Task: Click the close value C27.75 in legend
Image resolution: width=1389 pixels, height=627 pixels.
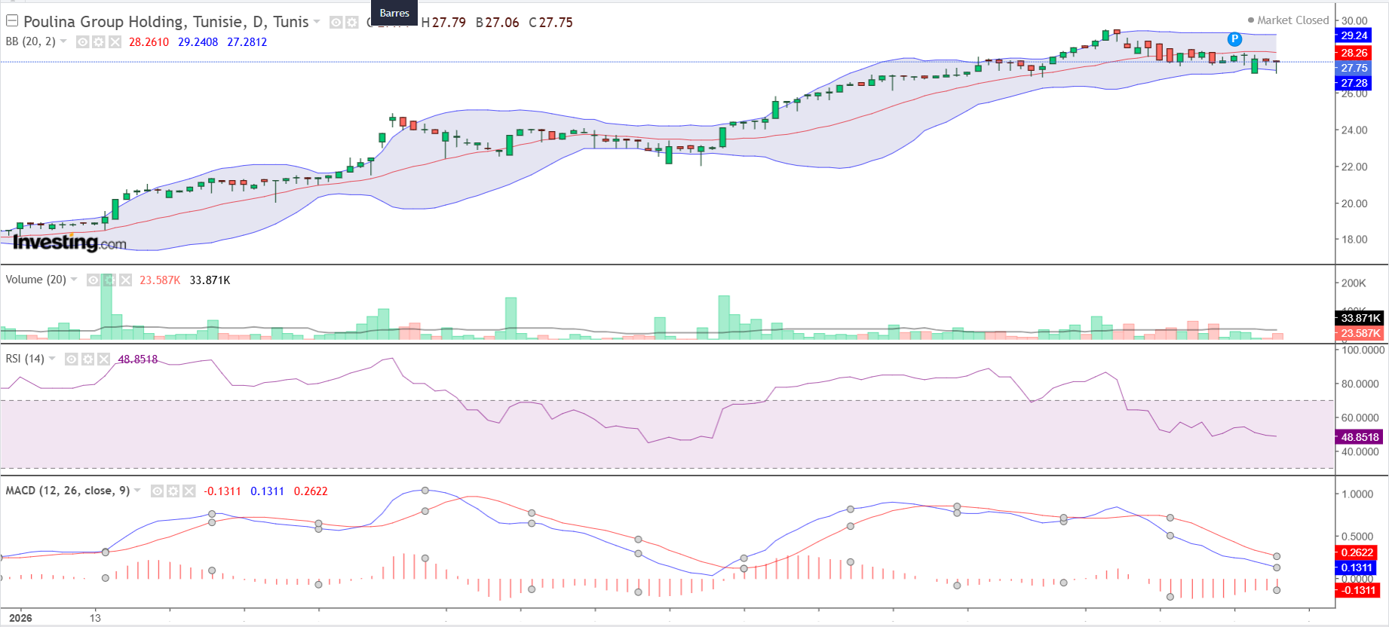Action: click(x=551, y=23)
